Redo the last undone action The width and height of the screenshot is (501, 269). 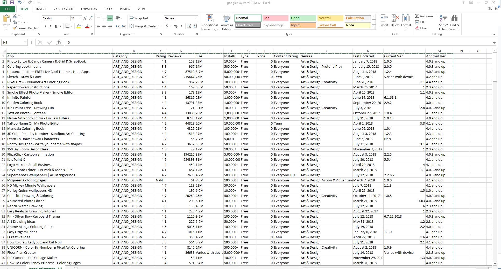click(x=30, y=3)
